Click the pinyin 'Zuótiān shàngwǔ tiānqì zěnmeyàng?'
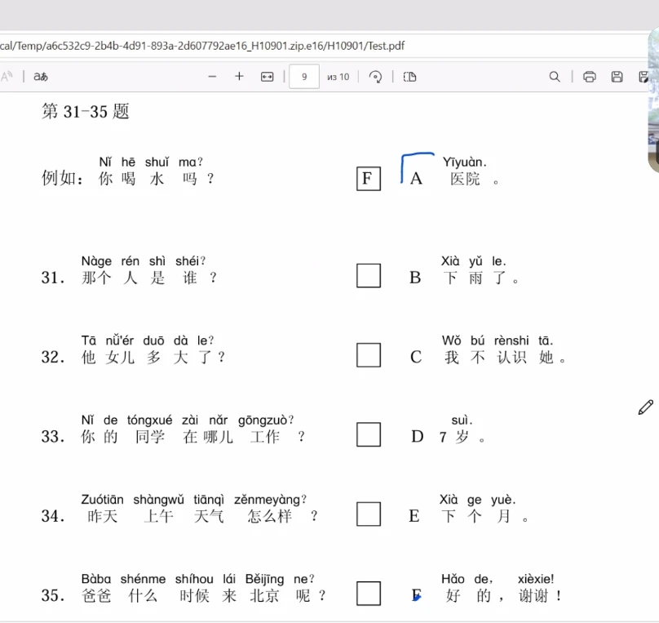 tap(194, 500)
